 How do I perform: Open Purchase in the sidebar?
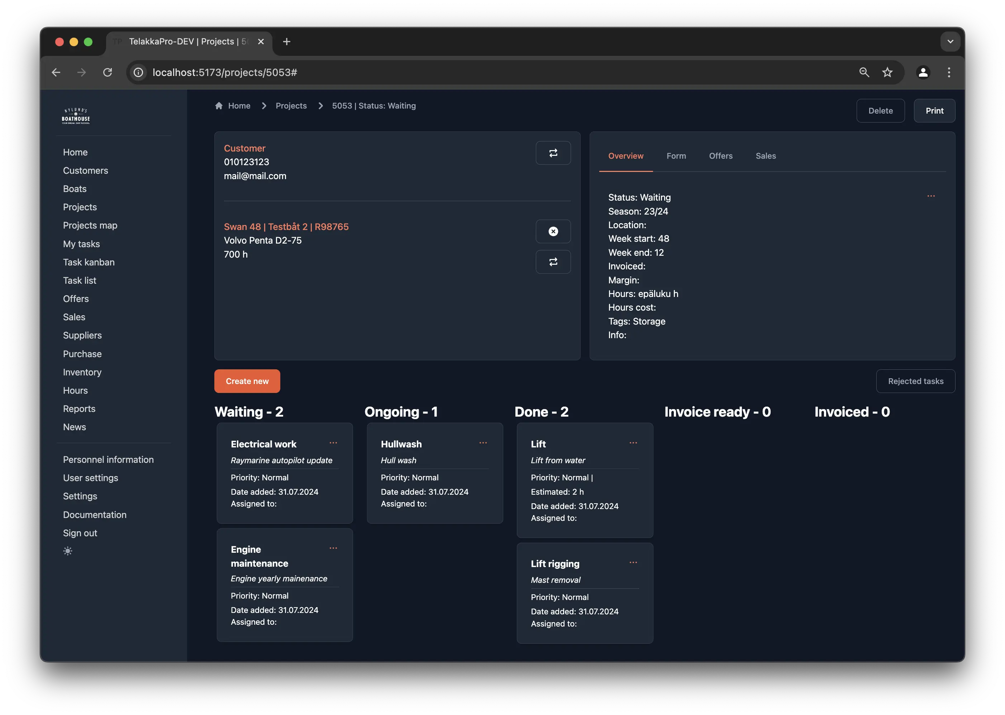click(x=82, y=354)
